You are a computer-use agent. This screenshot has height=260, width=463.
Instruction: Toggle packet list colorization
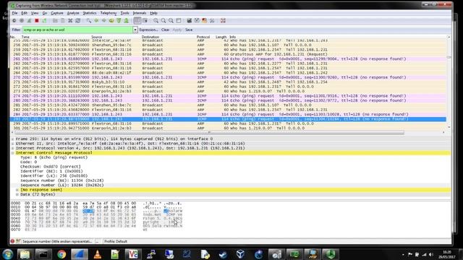coord(137,21)
